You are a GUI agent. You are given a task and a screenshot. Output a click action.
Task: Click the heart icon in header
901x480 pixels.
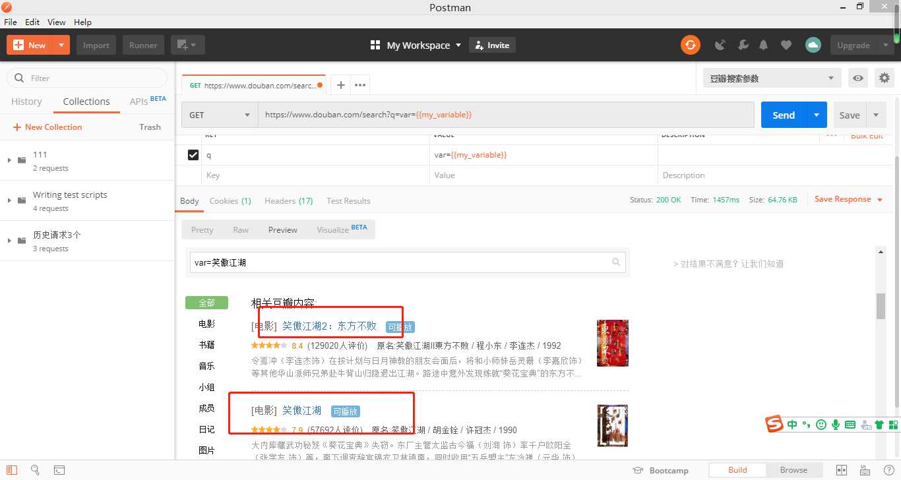point(786,45)
